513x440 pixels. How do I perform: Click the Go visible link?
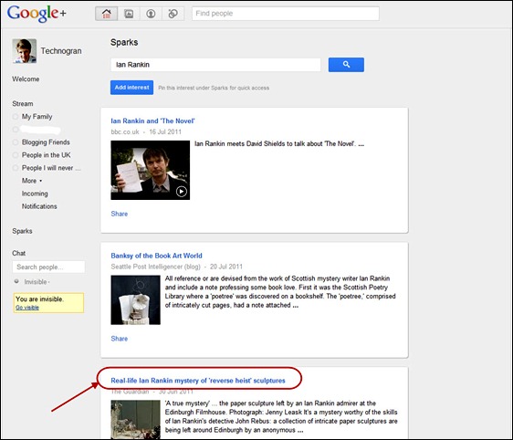coord(27,308)
